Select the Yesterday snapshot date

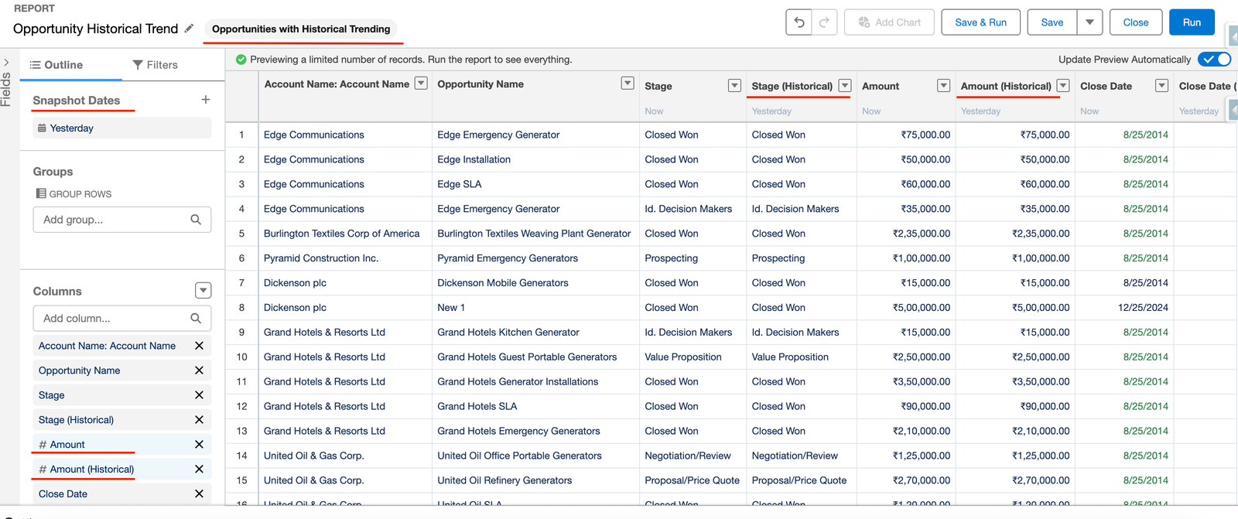point(71,128)
